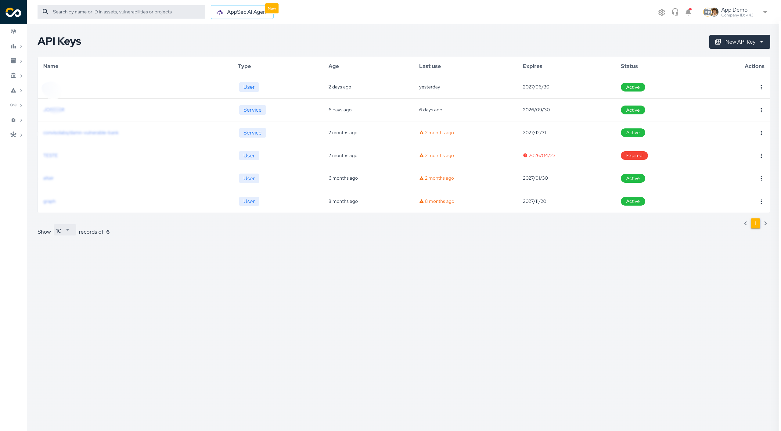Screen dimensions: 781x431
Task: Click the magnifier search icon
Action: point(45,12)
